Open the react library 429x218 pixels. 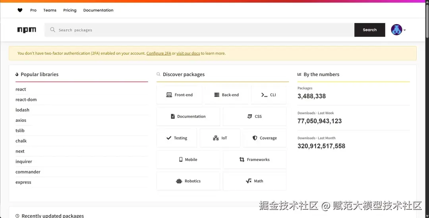click(21, 89)
